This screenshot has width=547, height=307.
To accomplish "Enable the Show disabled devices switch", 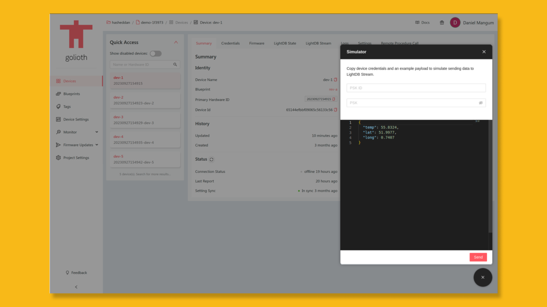I will click(x=156, y=53).
